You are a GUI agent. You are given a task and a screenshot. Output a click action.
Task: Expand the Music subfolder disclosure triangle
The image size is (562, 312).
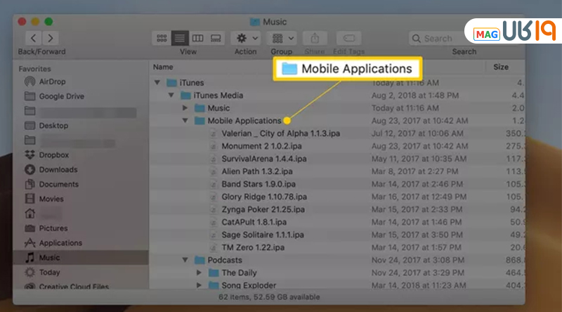click(185, 108)
